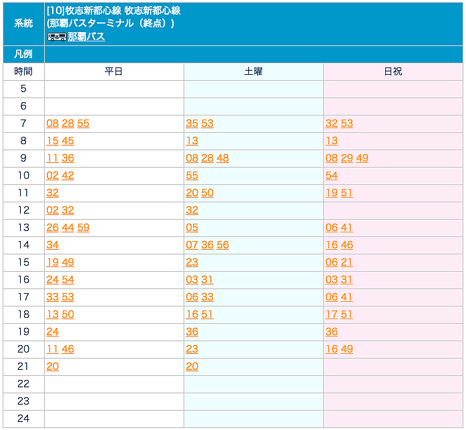
Task: Open the 9時 holiday 29 departure
Action: tap(346, 158)
